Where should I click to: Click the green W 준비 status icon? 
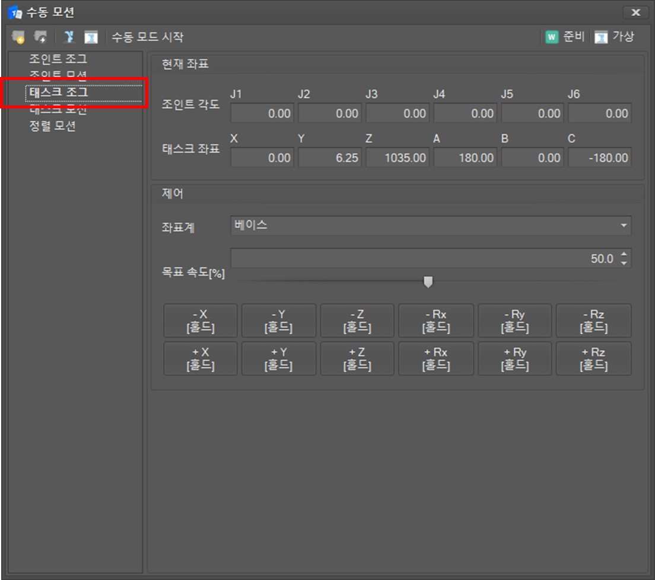552,37
